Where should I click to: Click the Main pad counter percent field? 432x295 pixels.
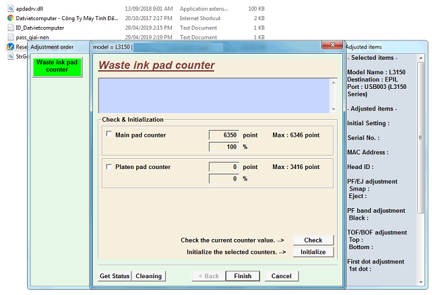(224, 147)
